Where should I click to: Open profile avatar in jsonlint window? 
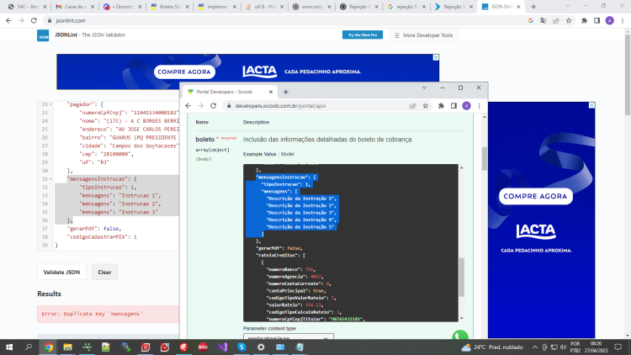coord(610,20)
